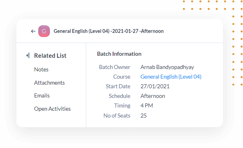243x148 pixels.
Task: Go to Emails in Related List
Action: coord(42,95)
